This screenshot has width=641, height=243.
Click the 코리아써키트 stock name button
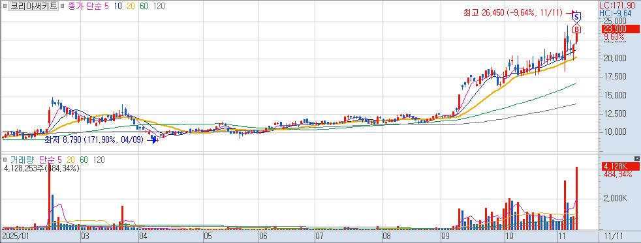33,7
